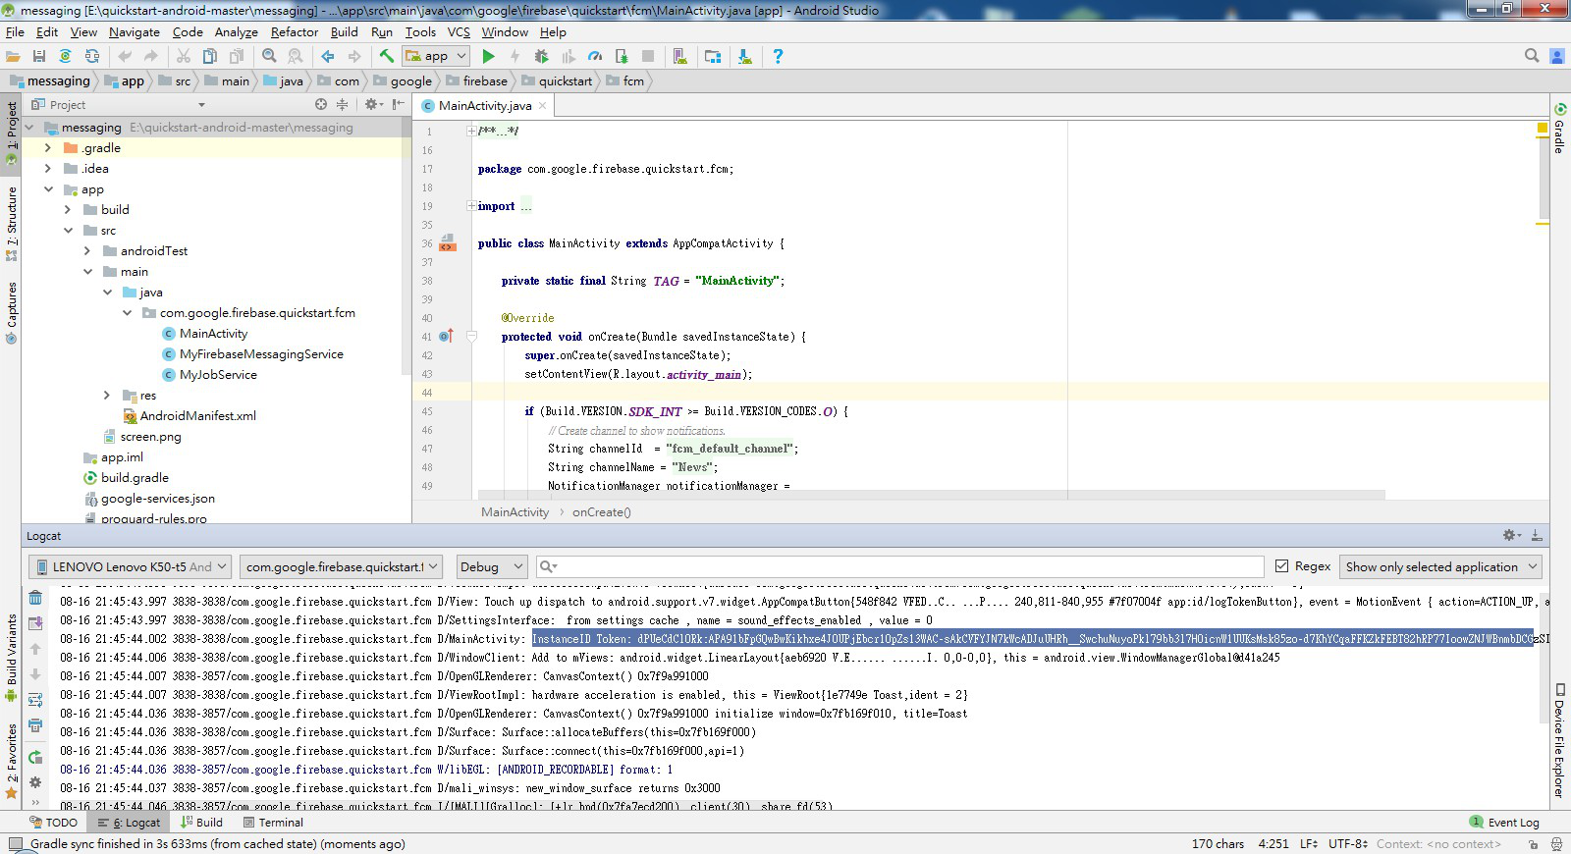
Task: Click the onCreate() editor breadcrumb
Action: click(602, 512)
